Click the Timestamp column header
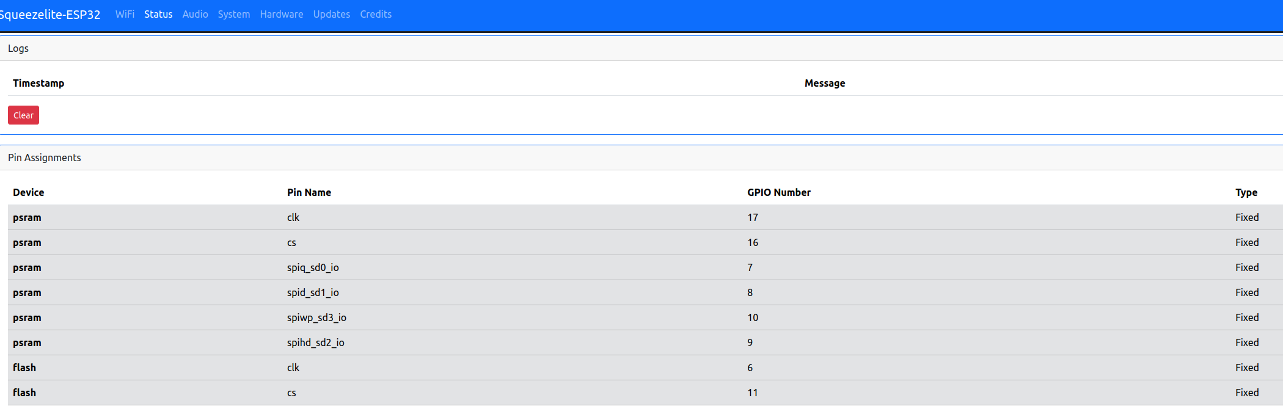Viewport: 1283px width, 420px height. (x=38, y=83)
